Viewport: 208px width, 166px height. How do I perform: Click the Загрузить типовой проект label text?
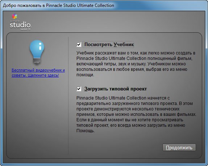point(116,89)
